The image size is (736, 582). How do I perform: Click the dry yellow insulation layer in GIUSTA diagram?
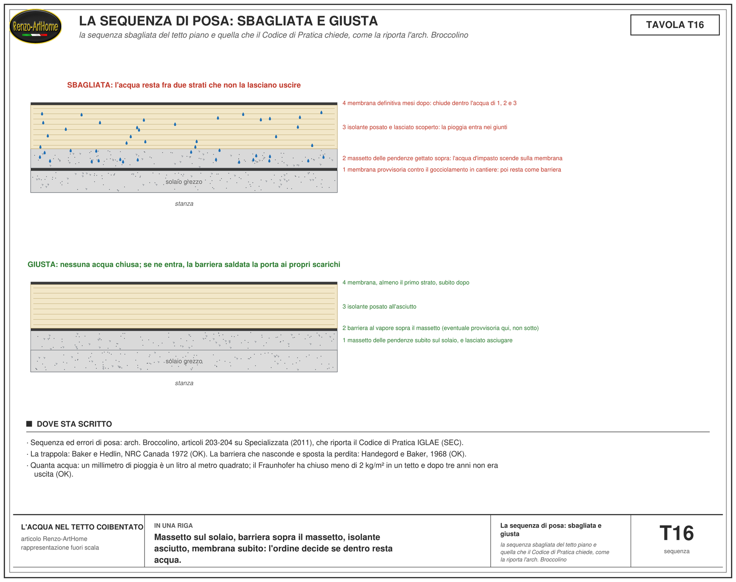[184, 306]
